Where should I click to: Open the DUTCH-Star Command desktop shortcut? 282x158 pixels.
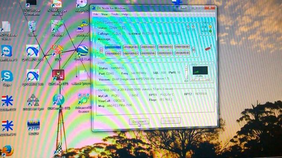point(31,7)
